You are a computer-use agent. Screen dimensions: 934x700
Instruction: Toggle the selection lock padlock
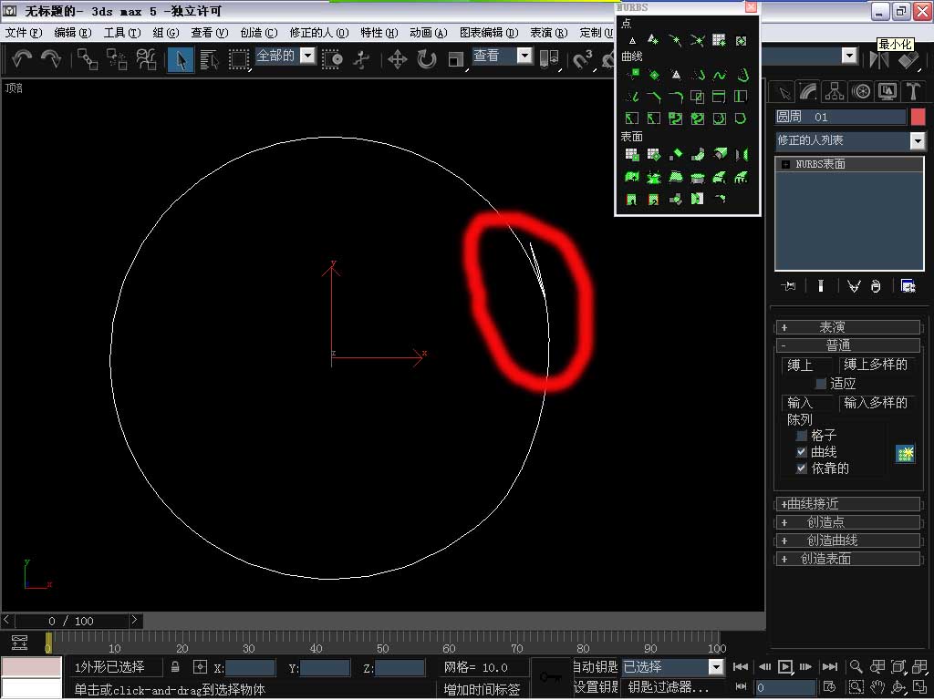tap(175, 666)
